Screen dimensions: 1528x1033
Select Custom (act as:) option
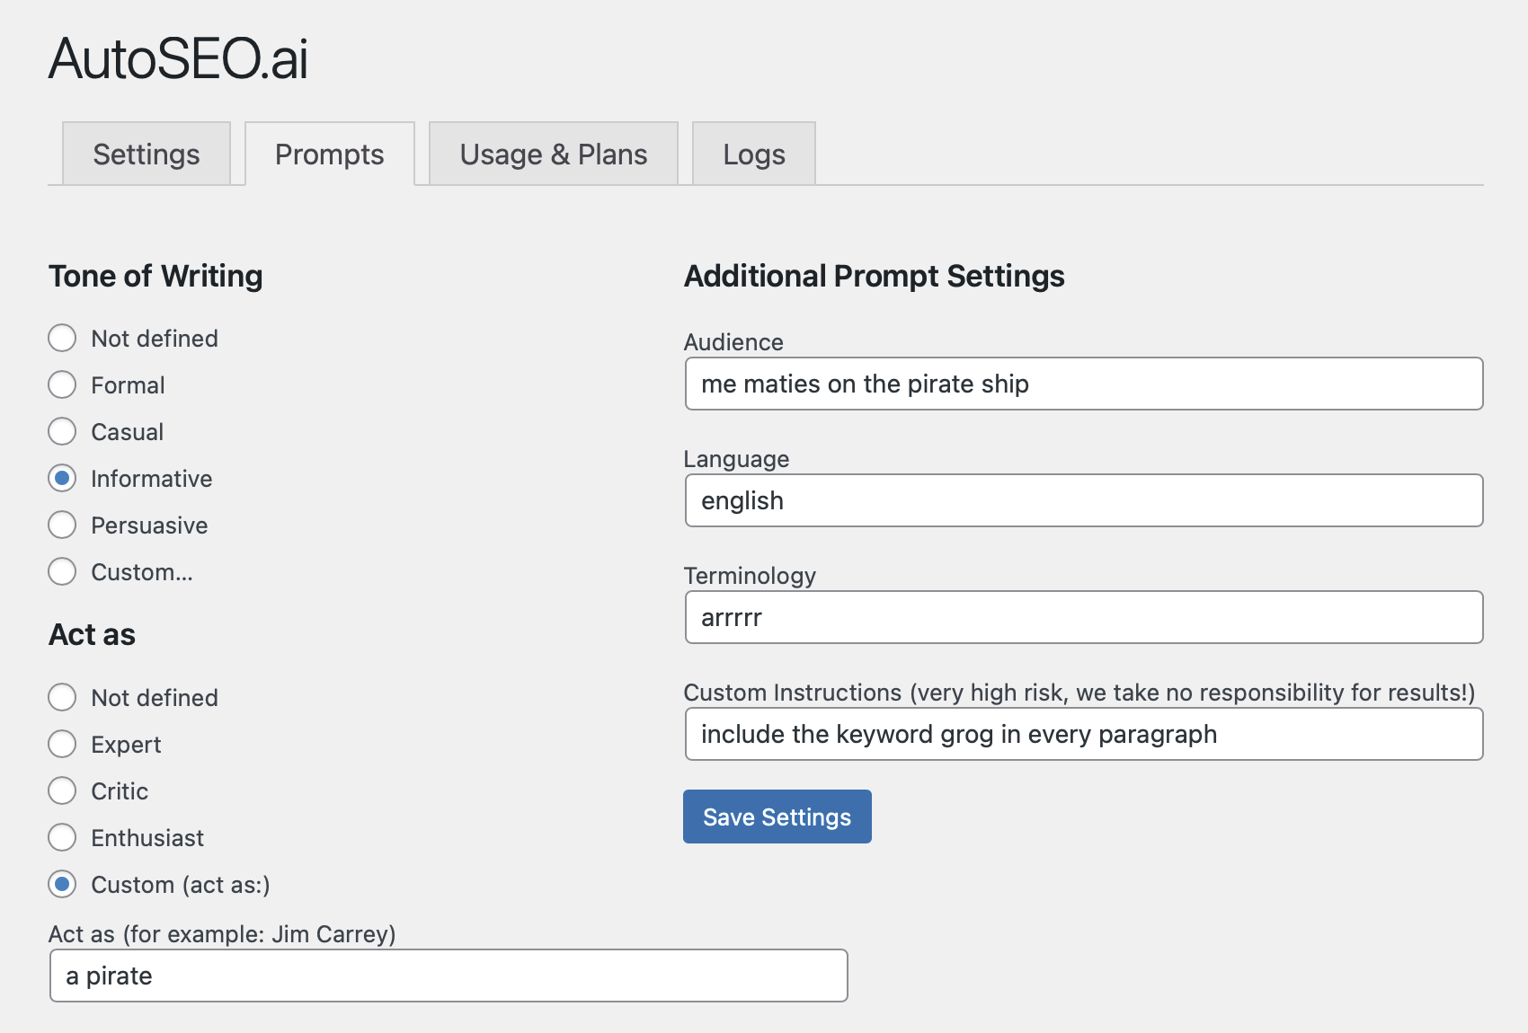point(62,885)
